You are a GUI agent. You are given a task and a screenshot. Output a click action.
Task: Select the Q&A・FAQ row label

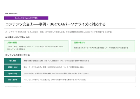click(x=12, y=73)
